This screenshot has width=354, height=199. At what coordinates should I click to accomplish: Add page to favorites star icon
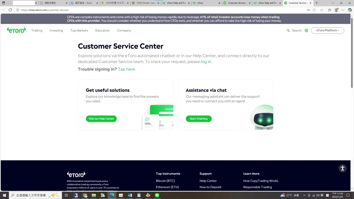(x=322, y=10)
